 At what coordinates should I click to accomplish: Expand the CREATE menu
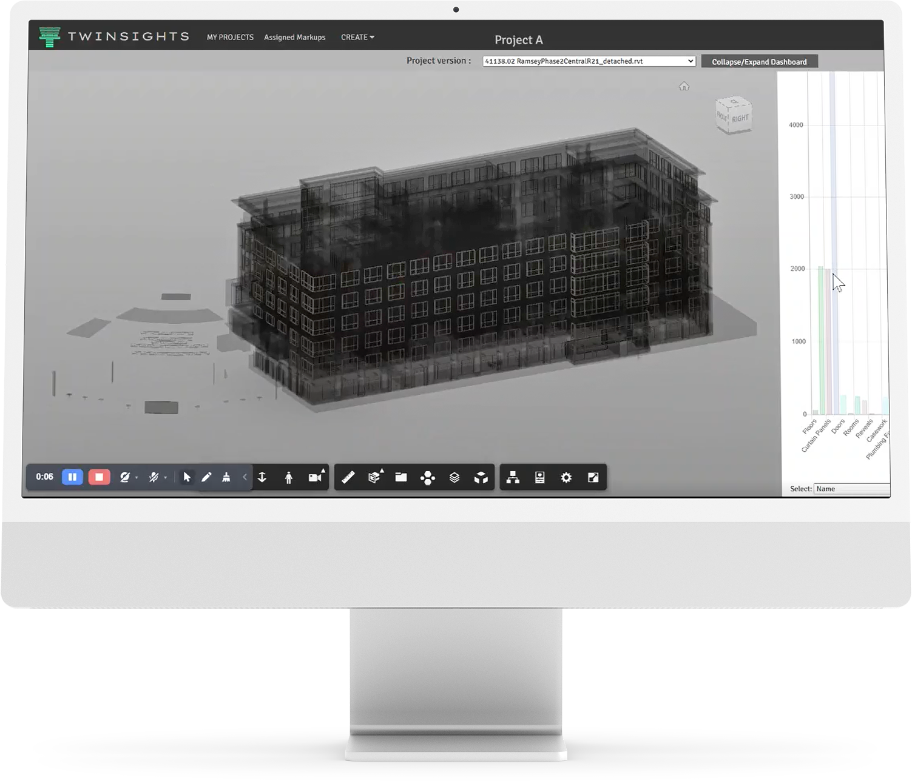(x=357, y=37)
